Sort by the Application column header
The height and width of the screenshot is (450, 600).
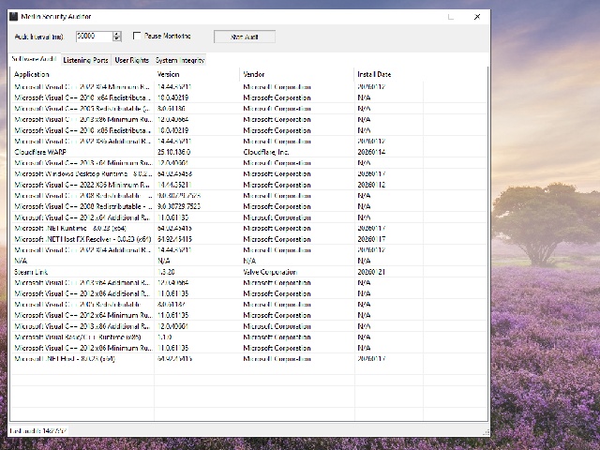(82, 74)
